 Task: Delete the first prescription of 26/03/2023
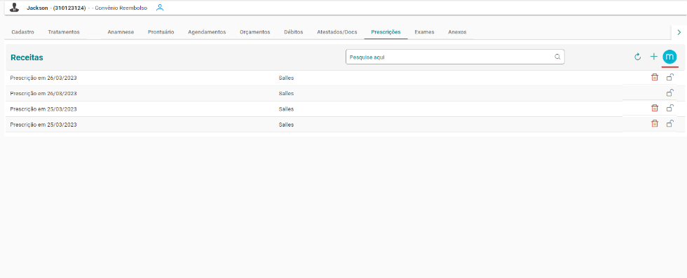655,78
